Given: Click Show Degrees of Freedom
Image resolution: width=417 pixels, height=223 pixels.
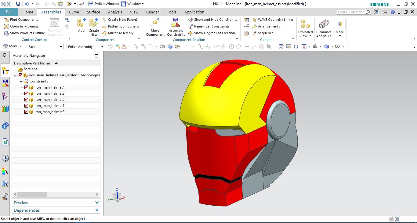Looking at the screenshot, I should click(x=212, y=33).
